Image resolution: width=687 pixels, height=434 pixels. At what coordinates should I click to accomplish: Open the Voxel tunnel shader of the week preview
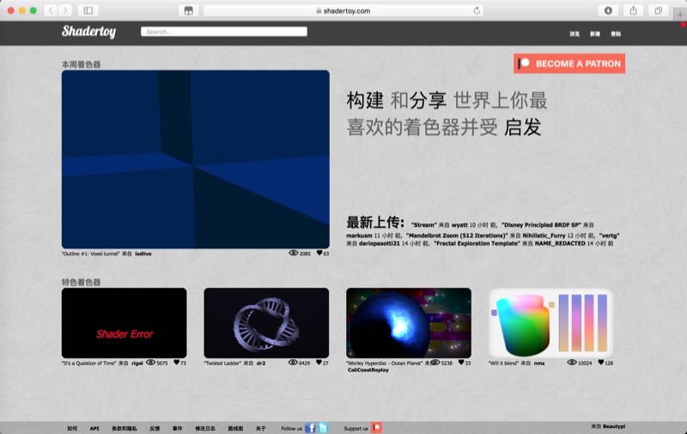(x=196, y=159)
